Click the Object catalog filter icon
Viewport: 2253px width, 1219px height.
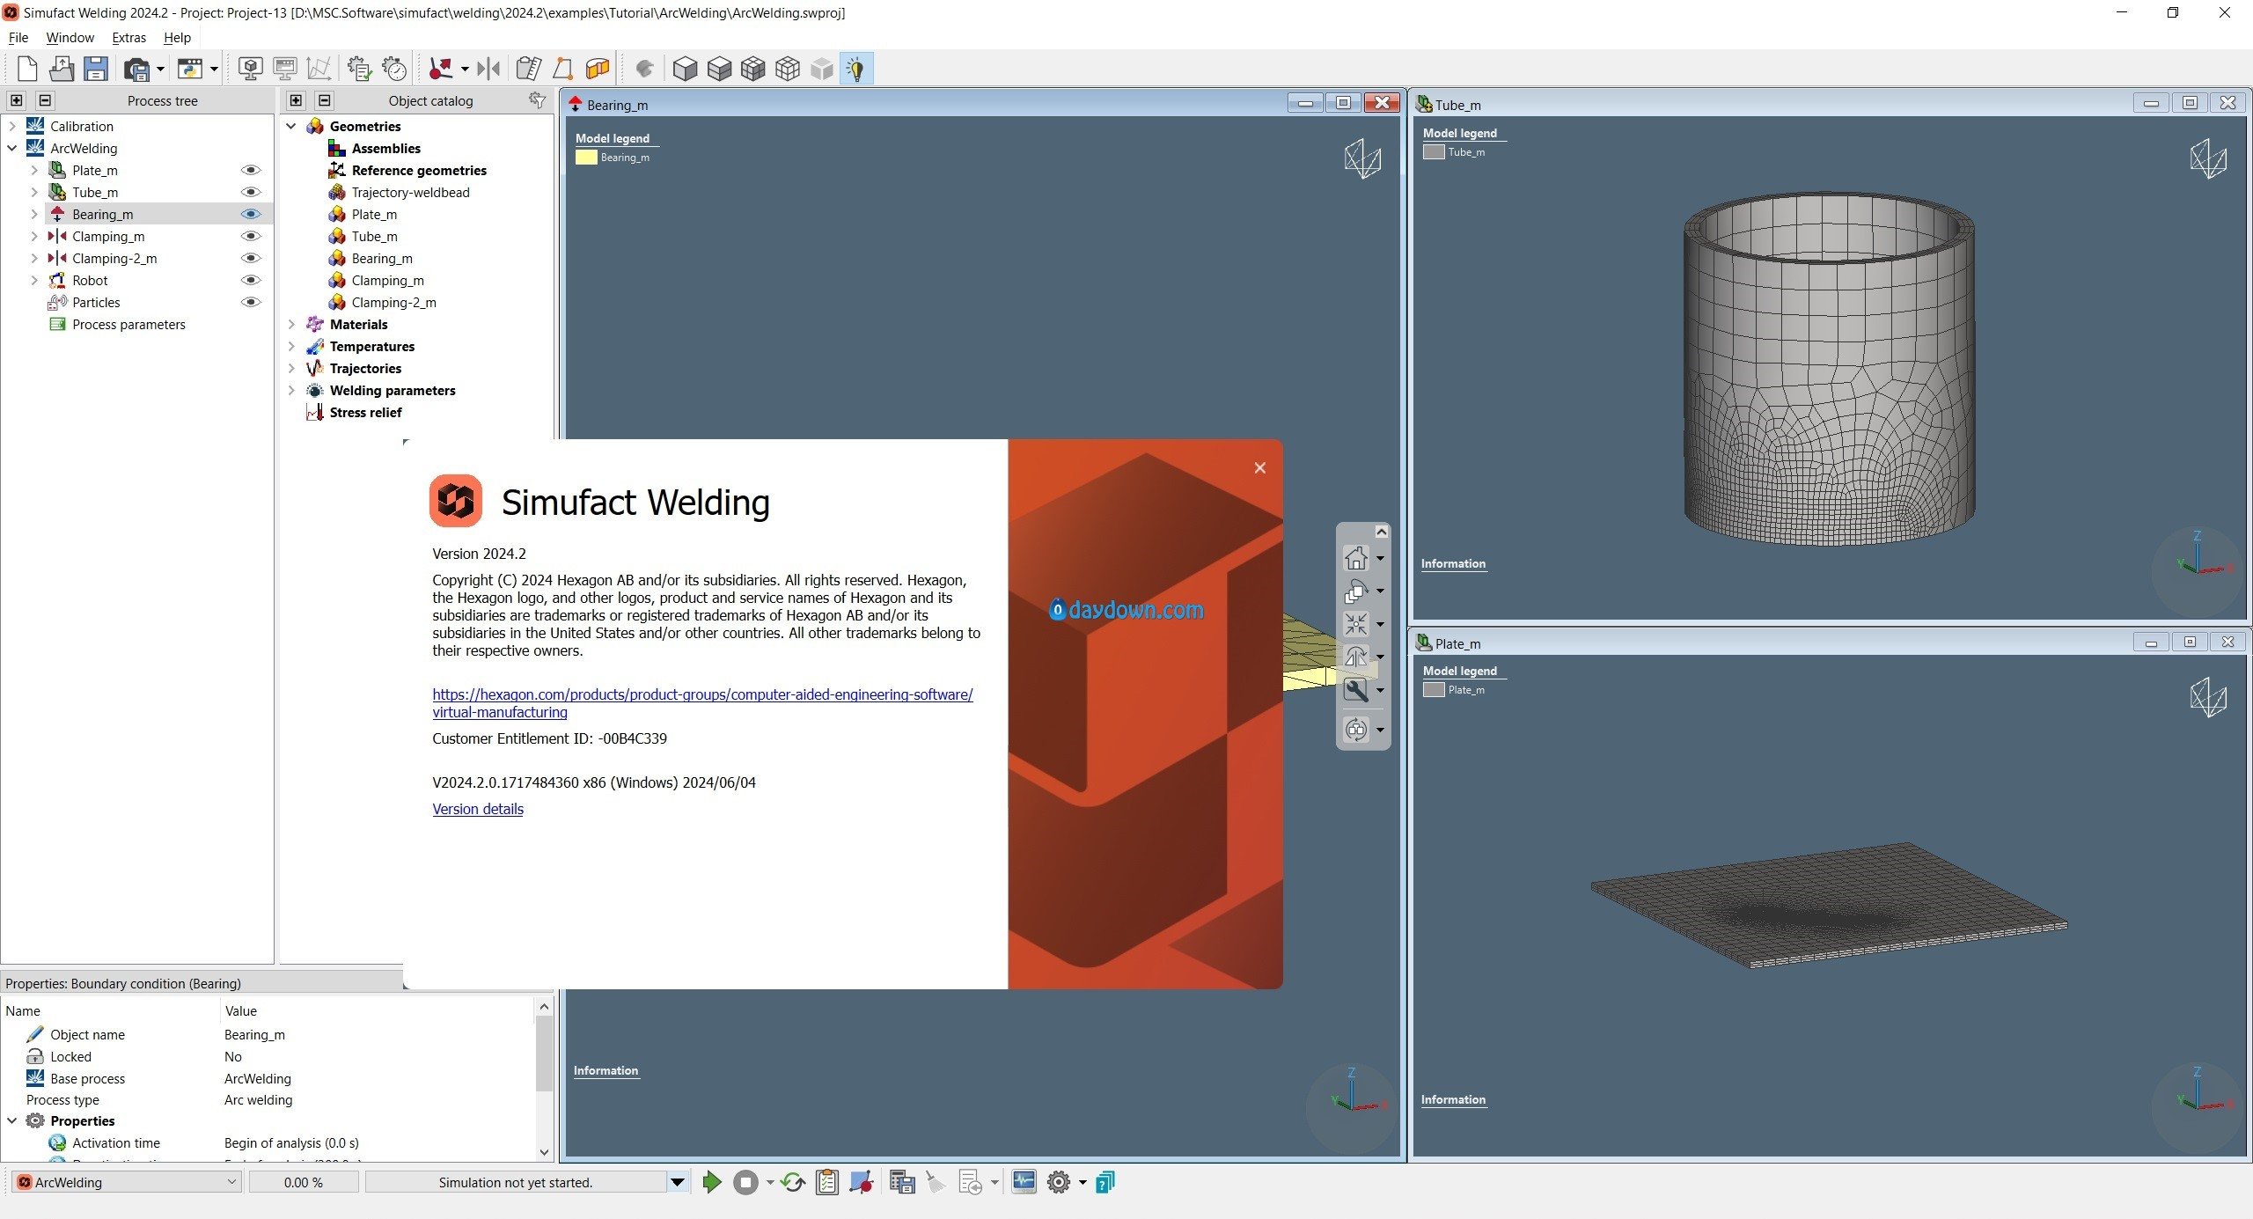click(x=537, y=100)
